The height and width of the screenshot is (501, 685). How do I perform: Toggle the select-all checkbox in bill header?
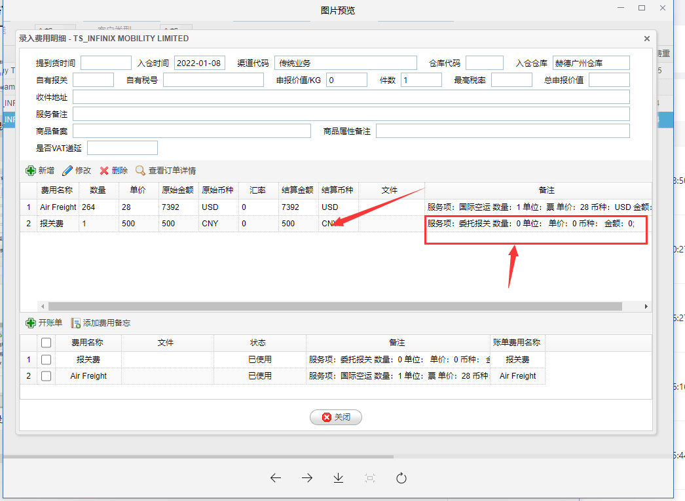[x=46, y=343]
